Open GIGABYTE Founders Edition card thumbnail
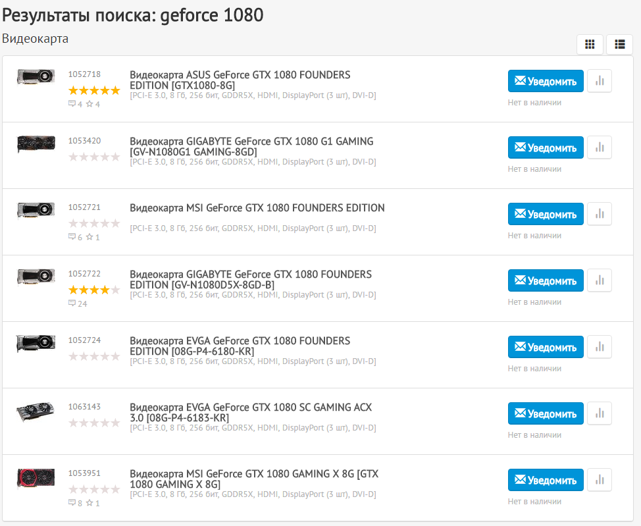Viewport: 641px width, 526px height. click(36, 277)
